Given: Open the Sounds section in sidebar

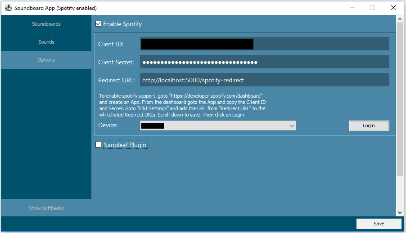Looking at the screenshot, I should click(x=46, y=42).
